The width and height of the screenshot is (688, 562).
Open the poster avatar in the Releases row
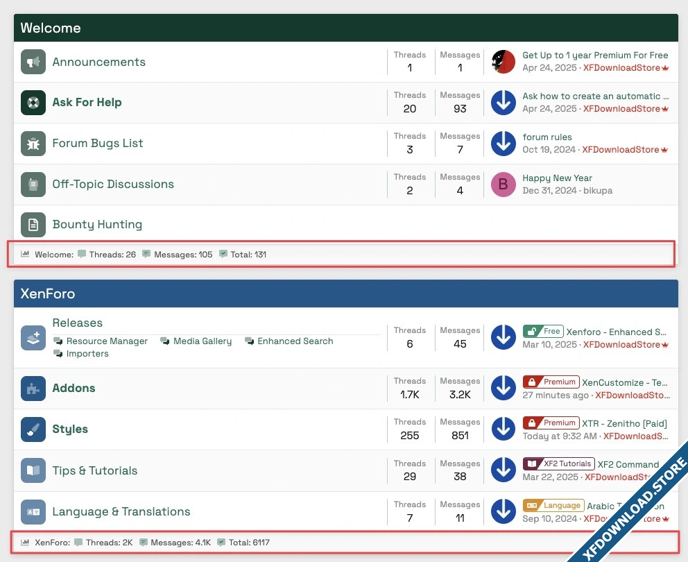[x=504, y=337]
